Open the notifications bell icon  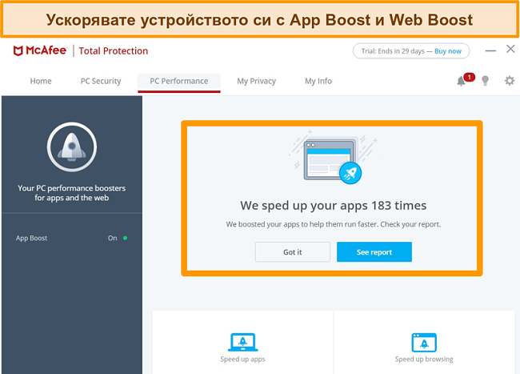462,81
